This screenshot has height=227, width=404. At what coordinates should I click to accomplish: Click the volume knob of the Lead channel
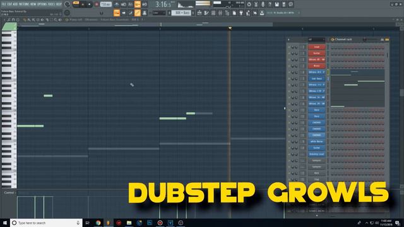tap(296, 47)
